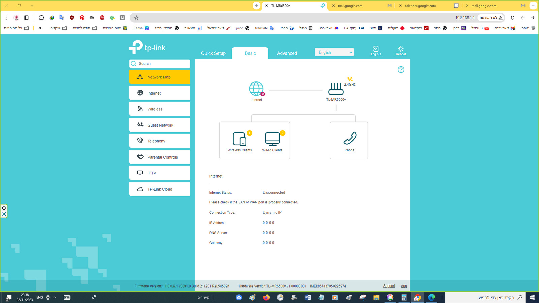Click the Support link in footer
Image resolution: width=539 pixels, height=303 pixels.
pyautogui.click(x=389, y=286)
